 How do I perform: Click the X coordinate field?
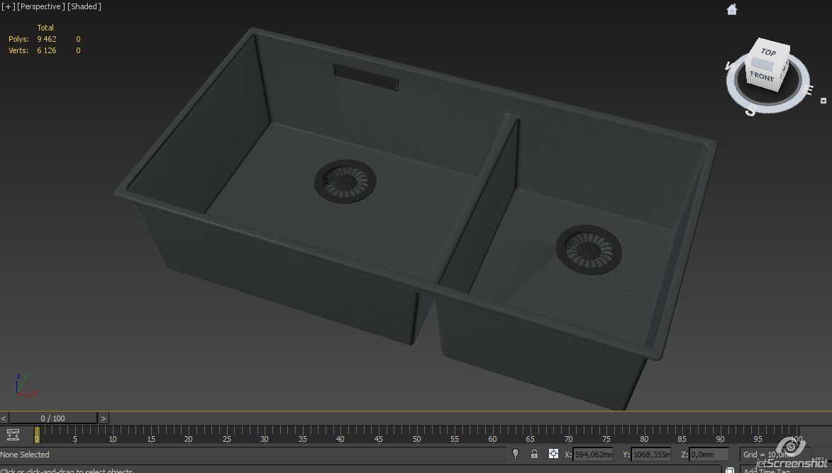pos(593,455)
